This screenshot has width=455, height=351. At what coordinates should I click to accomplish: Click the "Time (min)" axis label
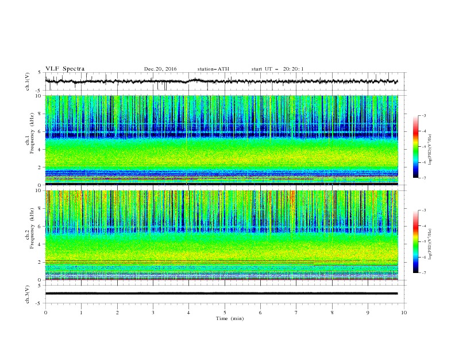tap(230, 318)
